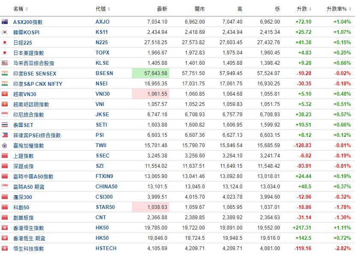Click the 高 column header
The image size is (355, 254).
[240, 9]
